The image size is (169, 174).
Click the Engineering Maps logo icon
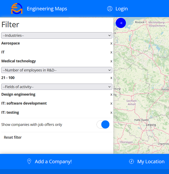17,9
